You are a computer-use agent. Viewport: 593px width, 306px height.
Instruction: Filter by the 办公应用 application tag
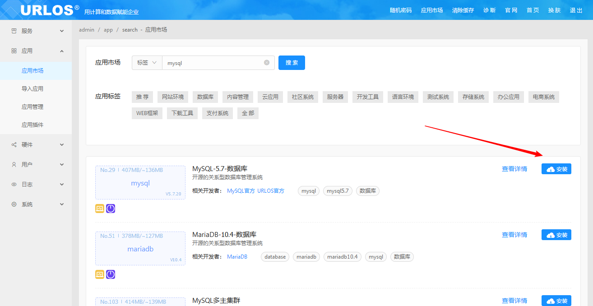[509, 97]
